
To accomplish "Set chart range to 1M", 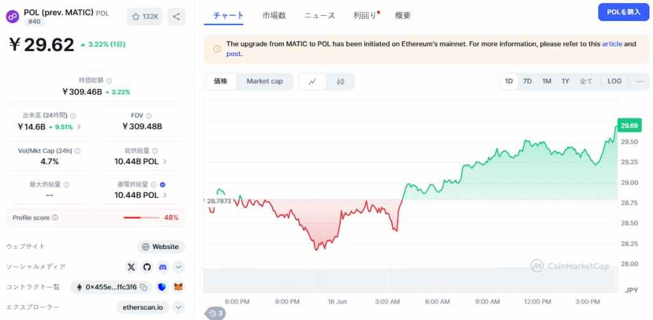I will 547,81.
